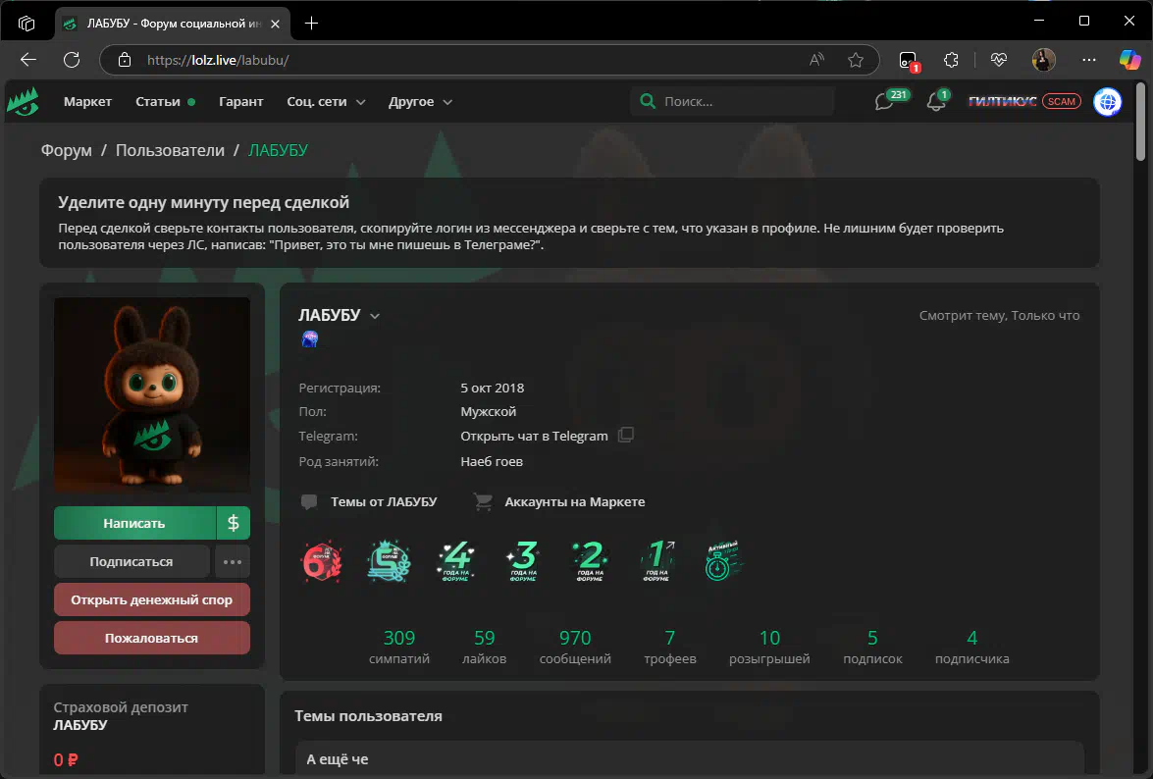Viewport: 1153px width, 779px height.
Task: Open the 4 подписчика counter
Action: coord(972,647)
